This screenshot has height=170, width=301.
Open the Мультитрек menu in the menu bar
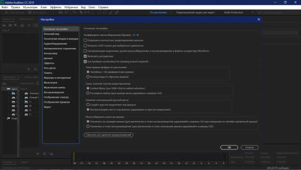tap(30, 7)
